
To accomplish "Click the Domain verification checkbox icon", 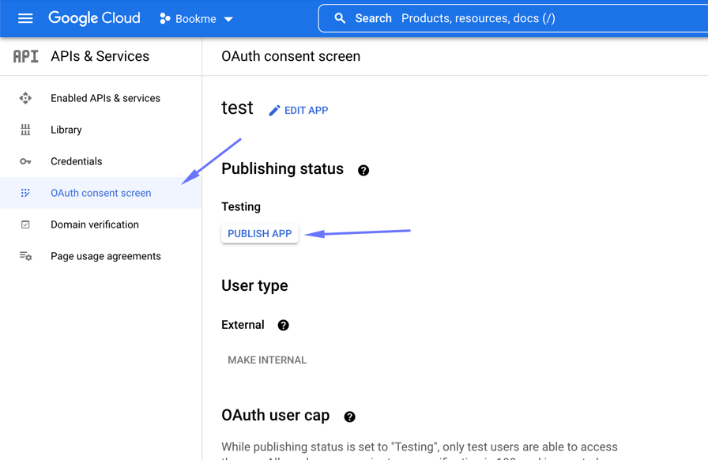I will coord(25,224).
